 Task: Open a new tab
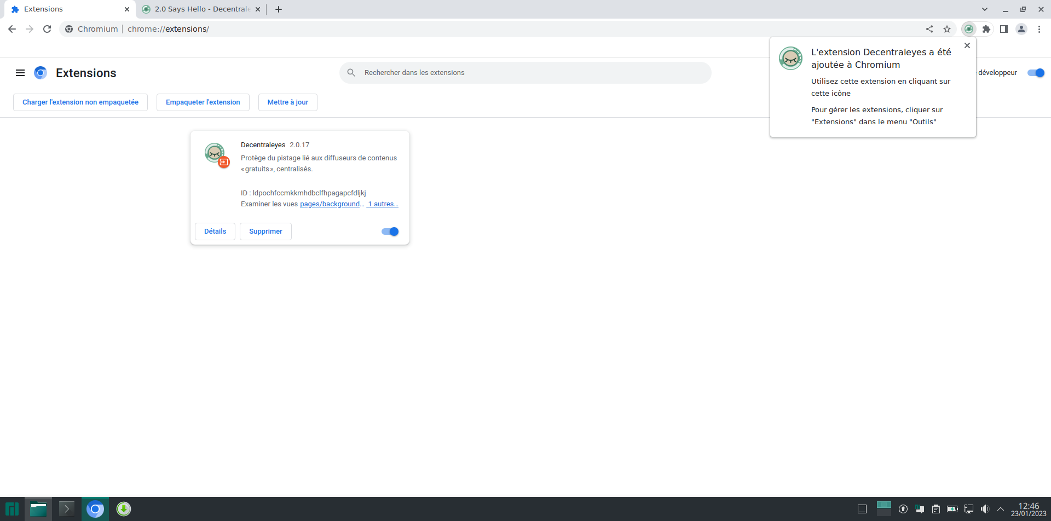[279, 9]
